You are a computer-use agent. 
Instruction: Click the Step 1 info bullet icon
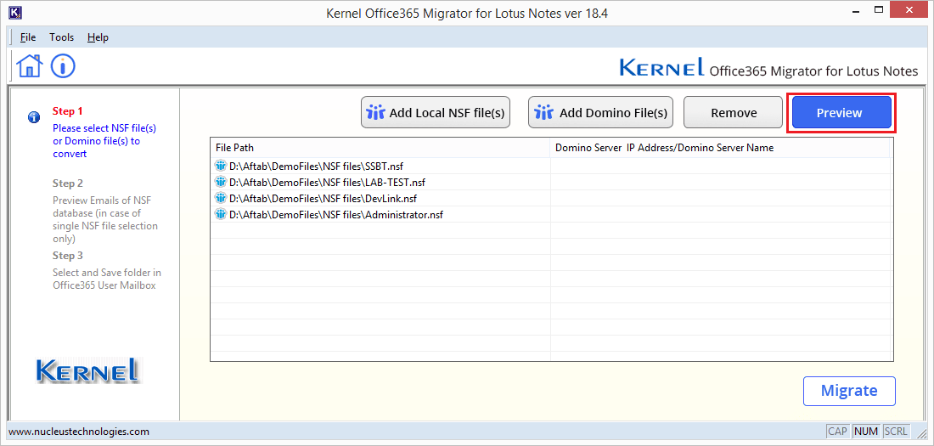pyautogui.click(x=34, y=117)
